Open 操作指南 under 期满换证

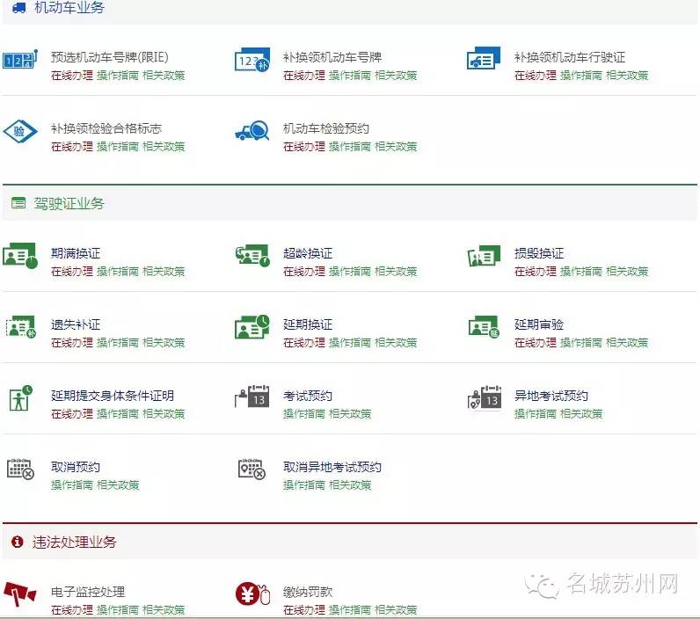click(118, 272)
